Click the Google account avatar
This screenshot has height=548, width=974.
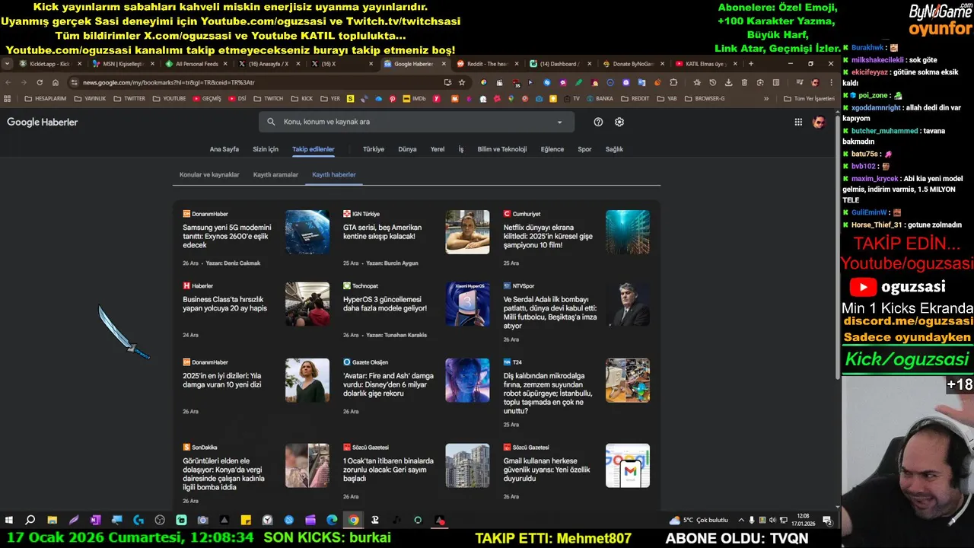click(819, 122)
